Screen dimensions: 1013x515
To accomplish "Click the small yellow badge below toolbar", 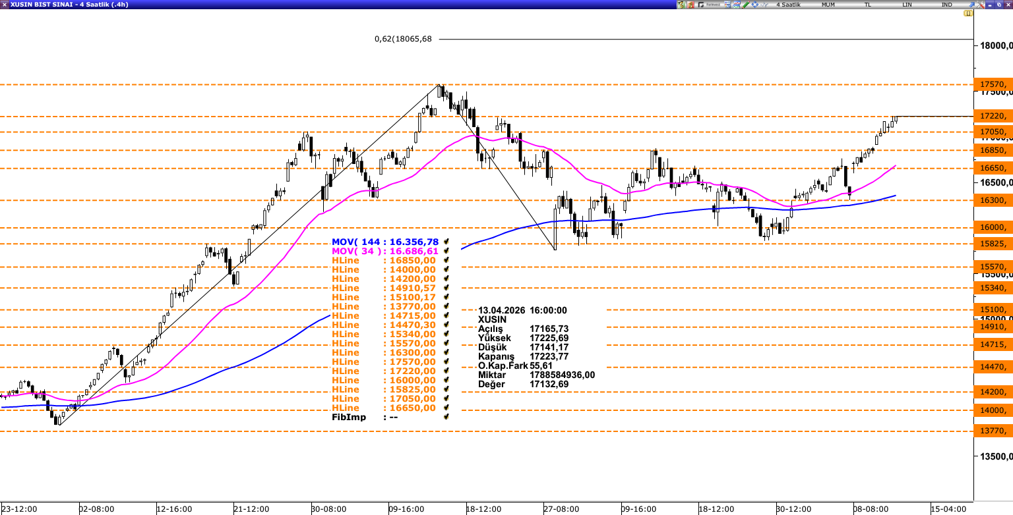I will coord(968,13).
